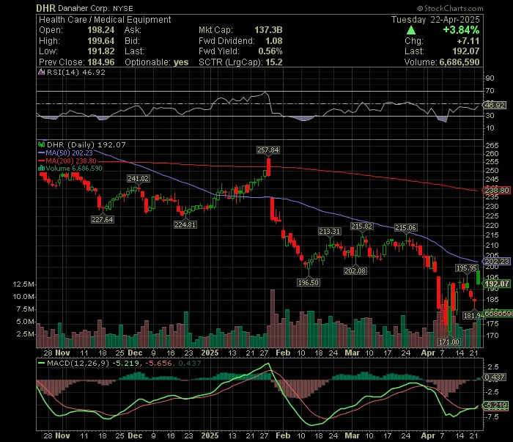The width and height of the screenshot is (513, 442).
Task: Click the Danaher Corp. company name
Action: (84, 9)
